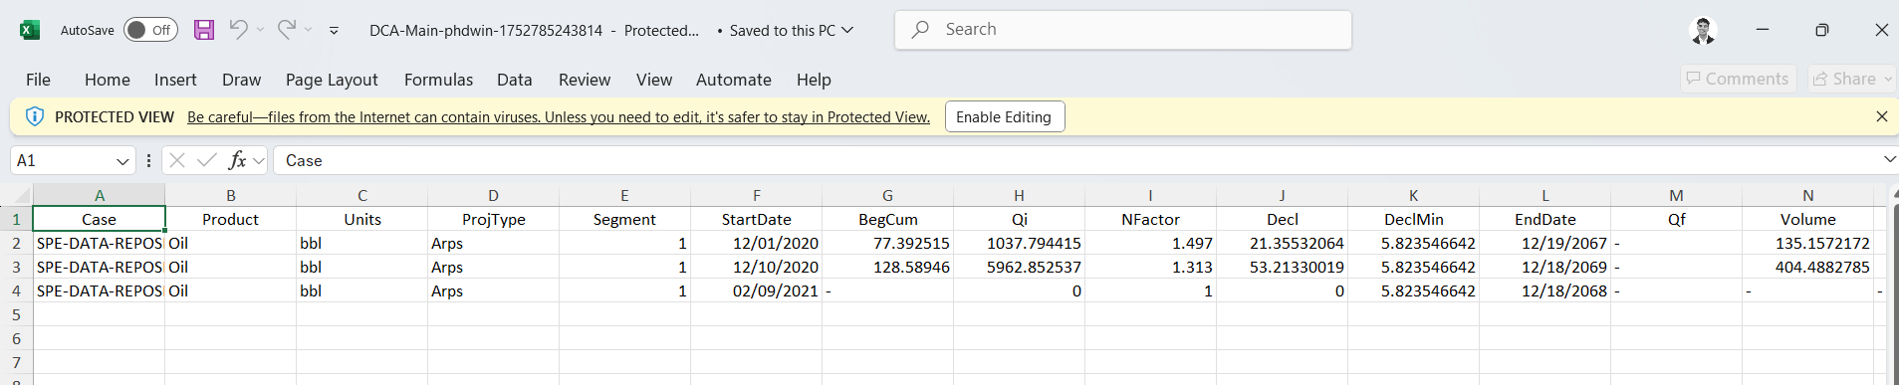The image size is (1899, 385).
Task: Open the Undo history dropdown
Action: coord(261,30)
